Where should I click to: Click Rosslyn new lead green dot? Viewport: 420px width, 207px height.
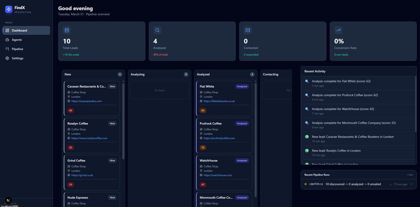[x=307, y=151]
